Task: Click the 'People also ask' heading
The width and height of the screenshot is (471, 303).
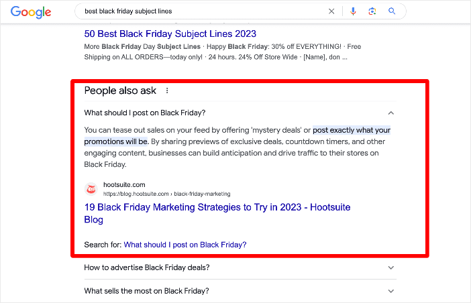Action: [x=120, y=90]
